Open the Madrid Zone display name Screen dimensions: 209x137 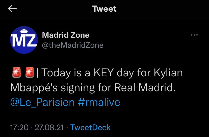point(66,35)
